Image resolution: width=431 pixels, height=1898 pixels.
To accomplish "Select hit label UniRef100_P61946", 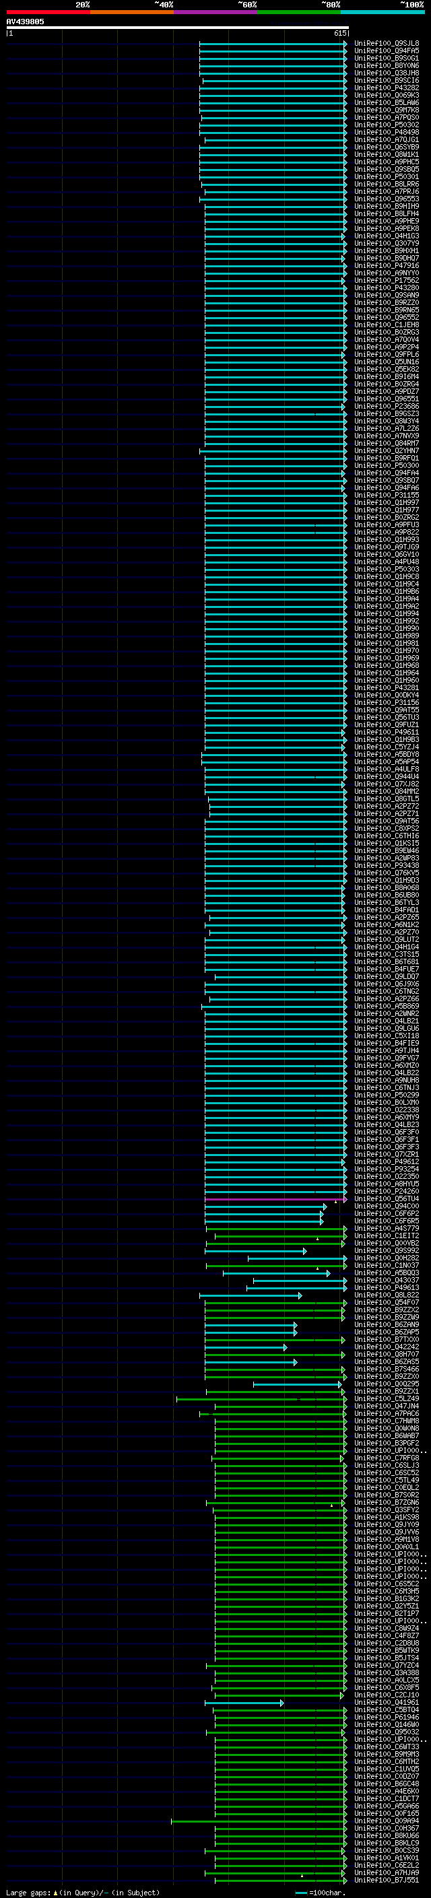I will (x=386, y=1718).
